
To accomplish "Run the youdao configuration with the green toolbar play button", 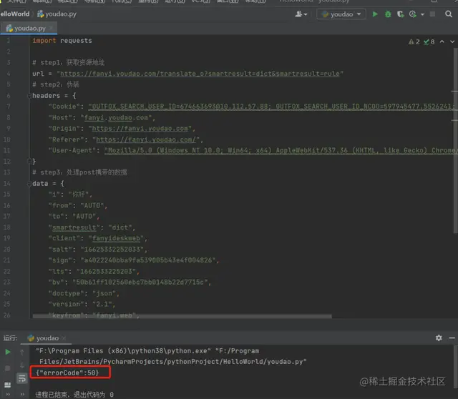I will tap(375, 14).
